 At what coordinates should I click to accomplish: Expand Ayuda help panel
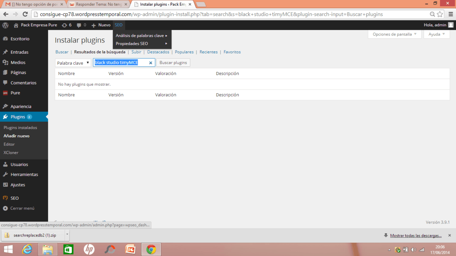pyautogui.click(x=437, y=34)
